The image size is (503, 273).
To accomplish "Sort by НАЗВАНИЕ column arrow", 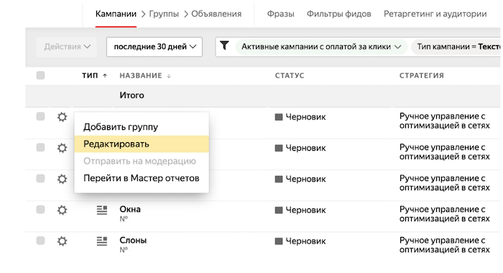I will click(169, 76).
